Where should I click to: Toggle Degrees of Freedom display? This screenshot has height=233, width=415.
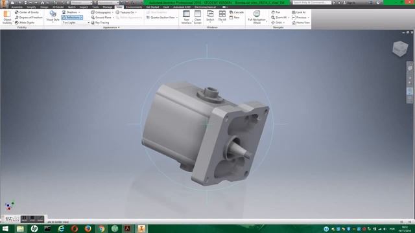point(29,17)
